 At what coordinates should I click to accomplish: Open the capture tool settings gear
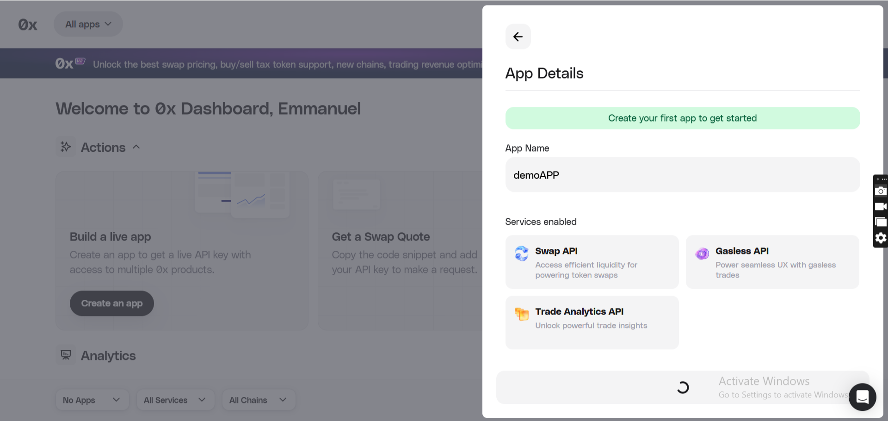[x=881, y=238]
